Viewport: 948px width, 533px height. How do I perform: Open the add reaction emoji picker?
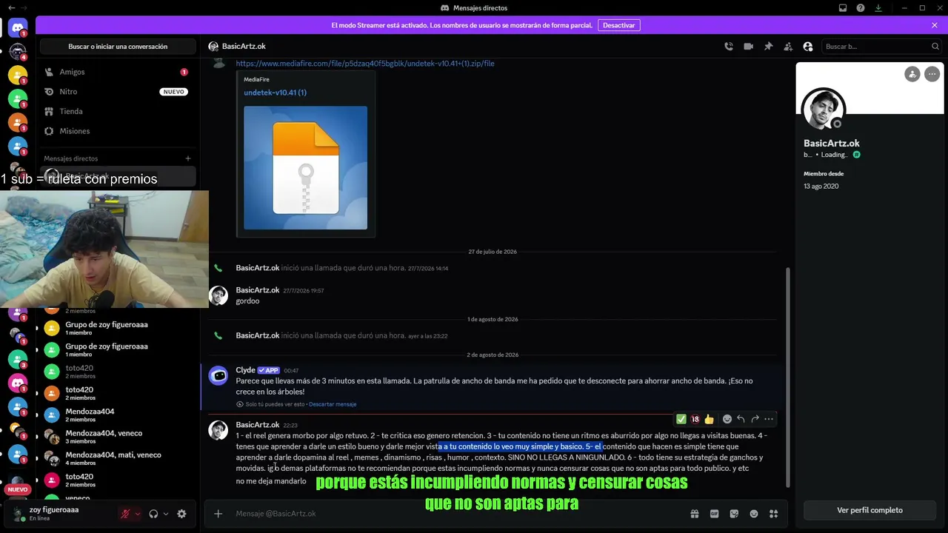[x=727, y=419]
